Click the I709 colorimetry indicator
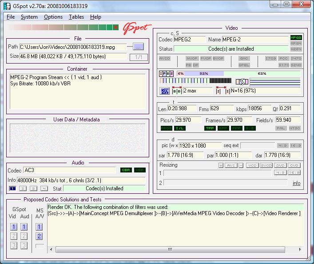Viewport: 314px width, 264px height. pyautogui.click(x=271, y=59)
